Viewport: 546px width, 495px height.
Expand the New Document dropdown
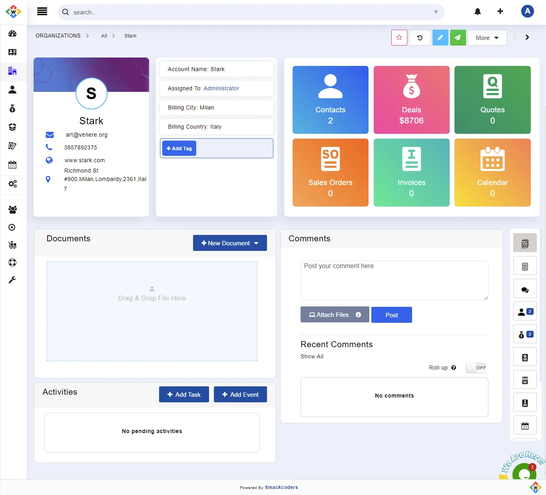[230, 243]
